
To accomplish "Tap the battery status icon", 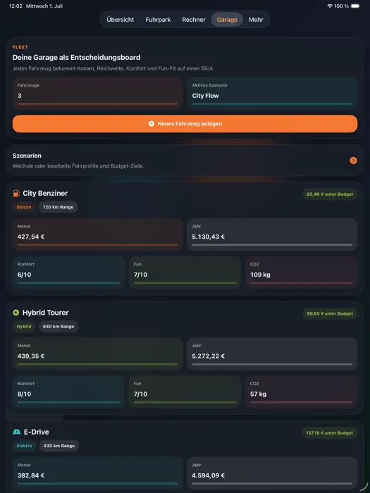I will 355,6.
